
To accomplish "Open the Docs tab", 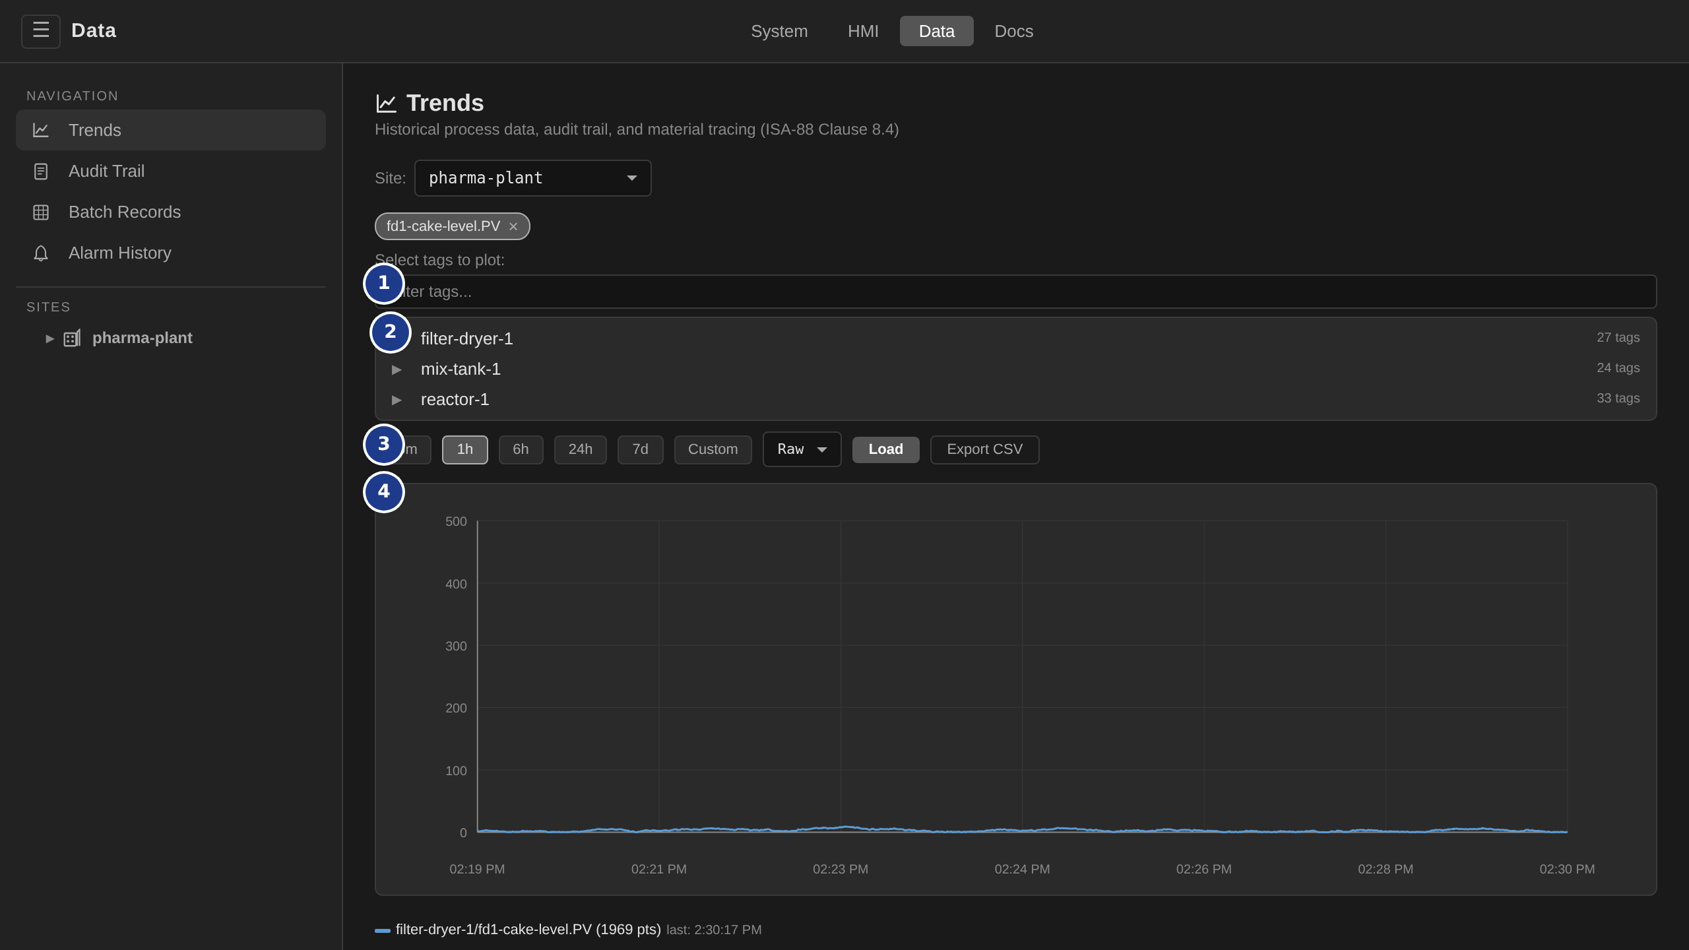I will 1014,31.
